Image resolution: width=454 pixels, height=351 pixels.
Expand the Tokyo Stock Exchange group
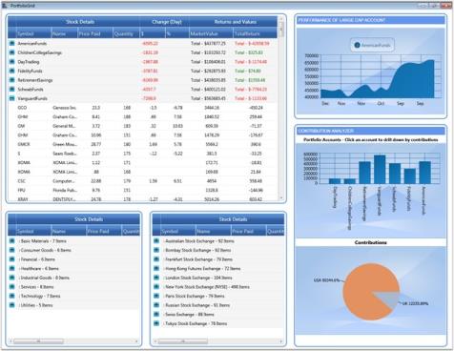[x=156, y=323]
